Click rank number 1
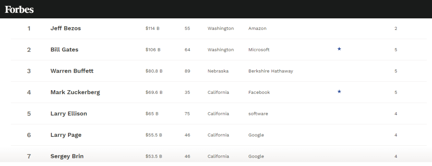This screenshot has width=432, height=166. coord(29,28)
